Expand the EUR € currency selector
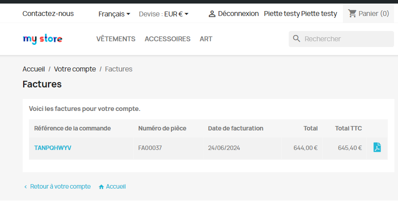Image resolution: width=398 pixels, height=205 pixels. (x=176, y=14)
